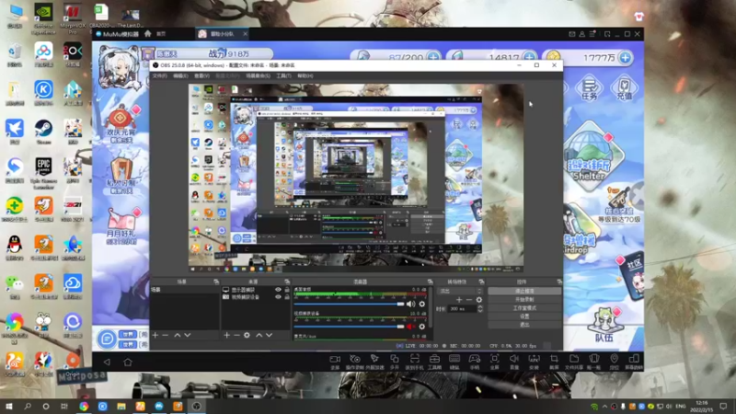Open transition properties gear in Scene Transitions

(478, 300)
